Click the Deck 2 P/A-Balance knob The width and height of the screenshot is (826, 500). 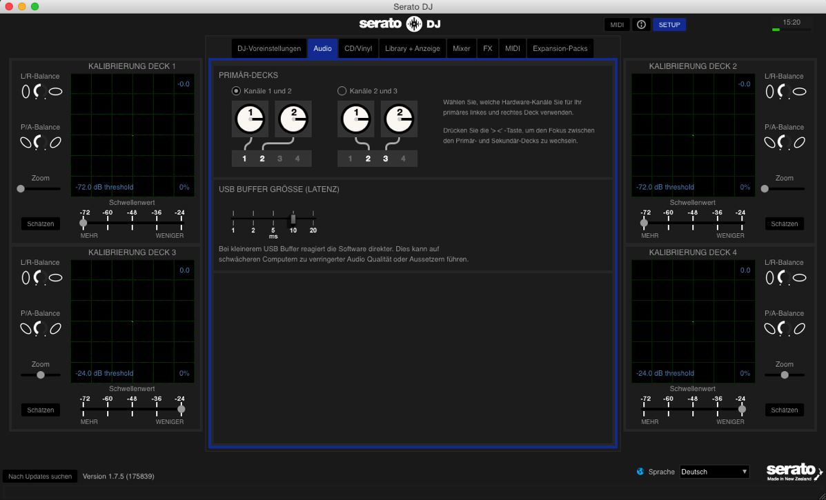tap(785, 142)
